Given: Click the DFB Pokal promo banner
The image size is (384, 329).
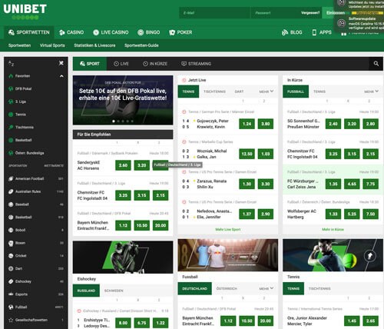Looking at the screenshot, I should pyautogui.click(x=123, y=100).
